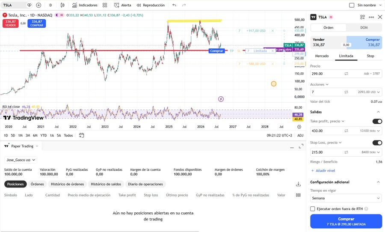Choose Stop order type
The height and width of the screenshot is (232, 385).
pyautogui.click(x=370, y=56)
